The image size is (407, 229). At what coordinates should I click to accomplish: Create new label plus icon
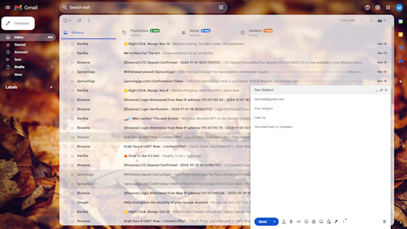coord(51,87)
